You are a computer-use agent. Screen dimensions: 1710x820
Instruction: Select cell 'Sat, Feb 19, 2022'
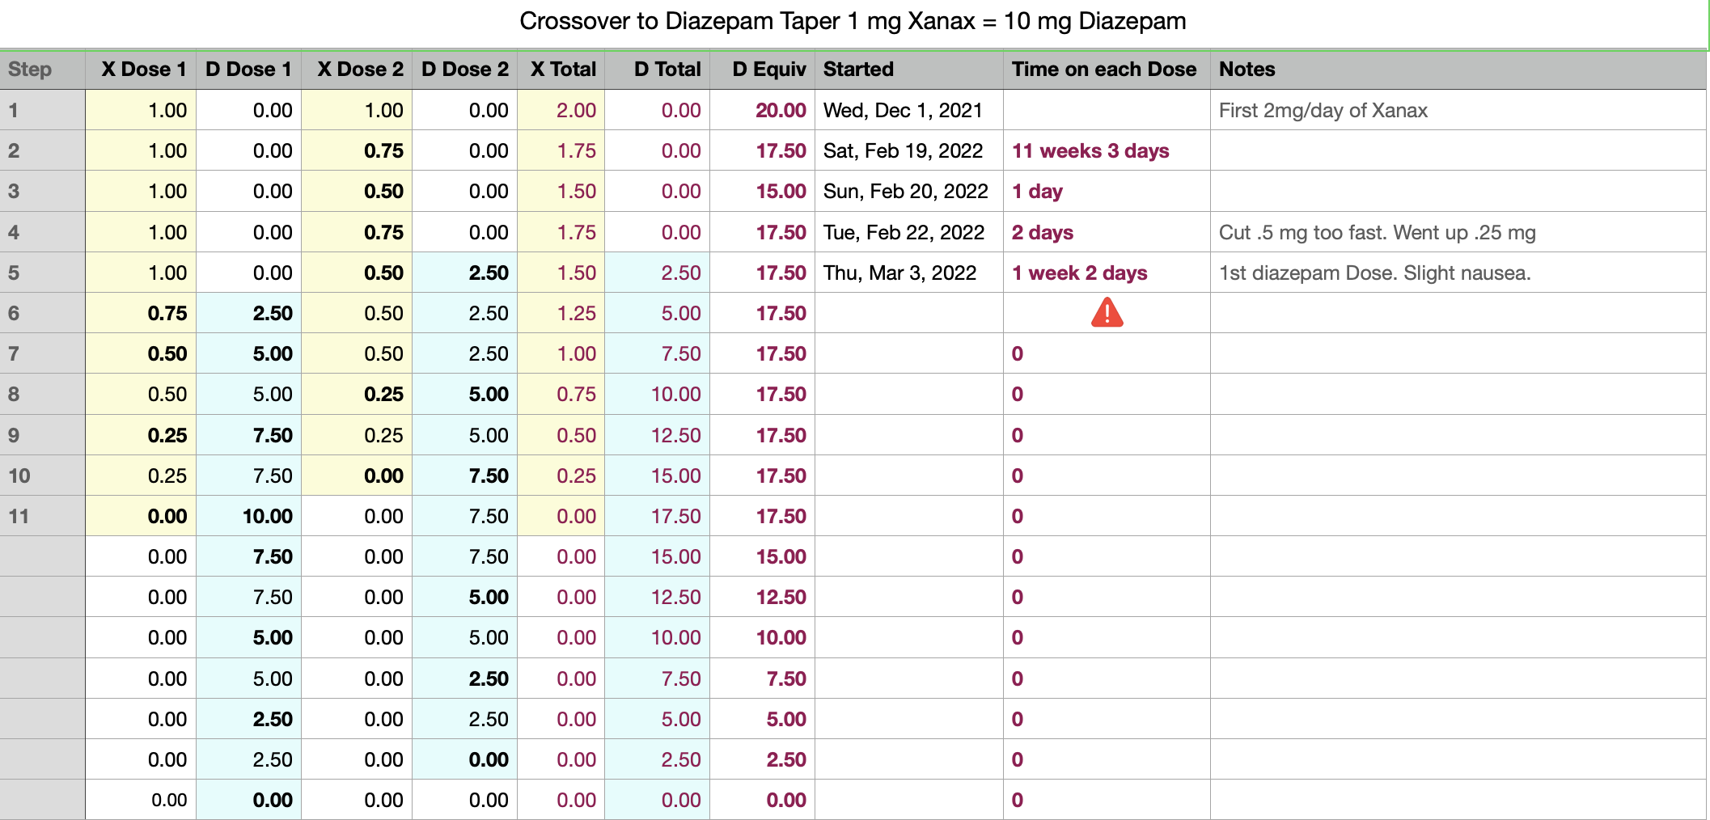[x=909, y=150]
